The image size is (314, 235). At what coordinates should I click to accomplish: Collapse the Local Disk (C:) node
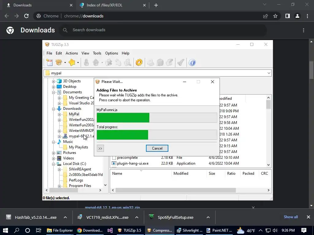tap(53, 164)
